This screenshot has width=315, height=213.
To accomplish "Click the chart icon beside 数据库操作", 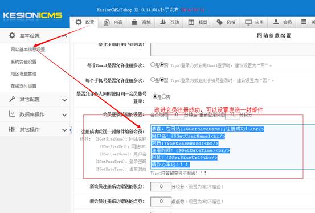I will tap(12, 114).
